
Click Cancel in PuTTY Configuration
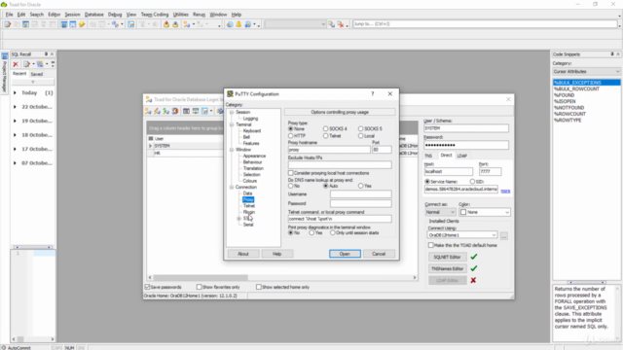[379, 254]
